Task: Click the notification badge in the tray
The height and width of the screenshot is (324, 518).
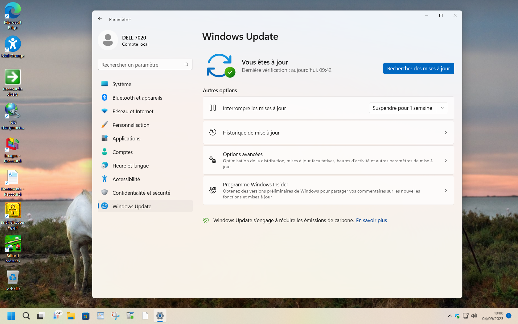Action: [509, 316]
